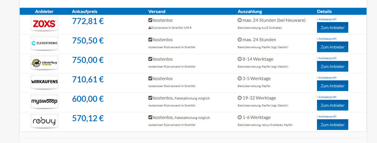Click 'Paketabholung möglich' in myswooop row
377x143 pixels.
point(192,98)
